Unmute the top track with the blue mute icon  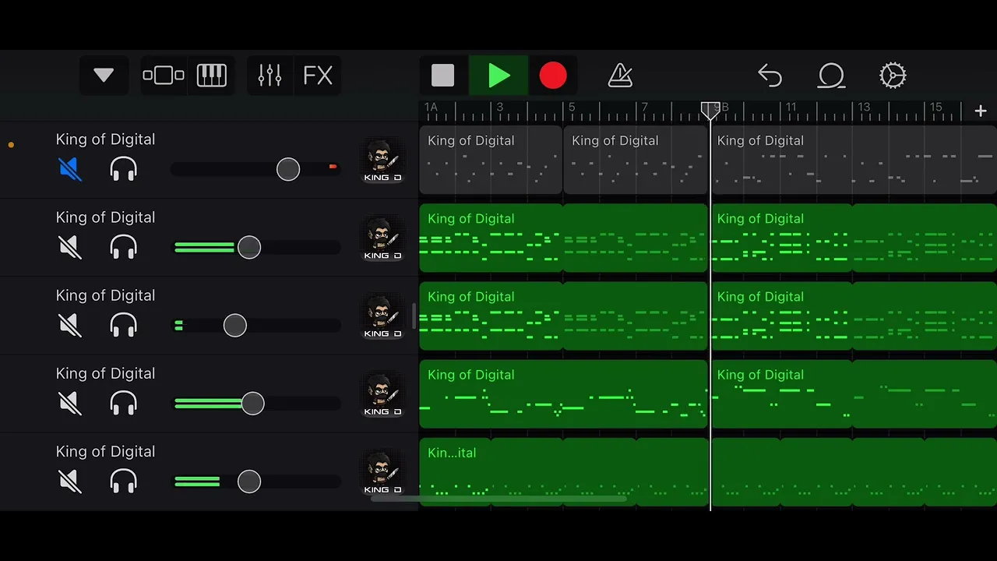[70, 169]
